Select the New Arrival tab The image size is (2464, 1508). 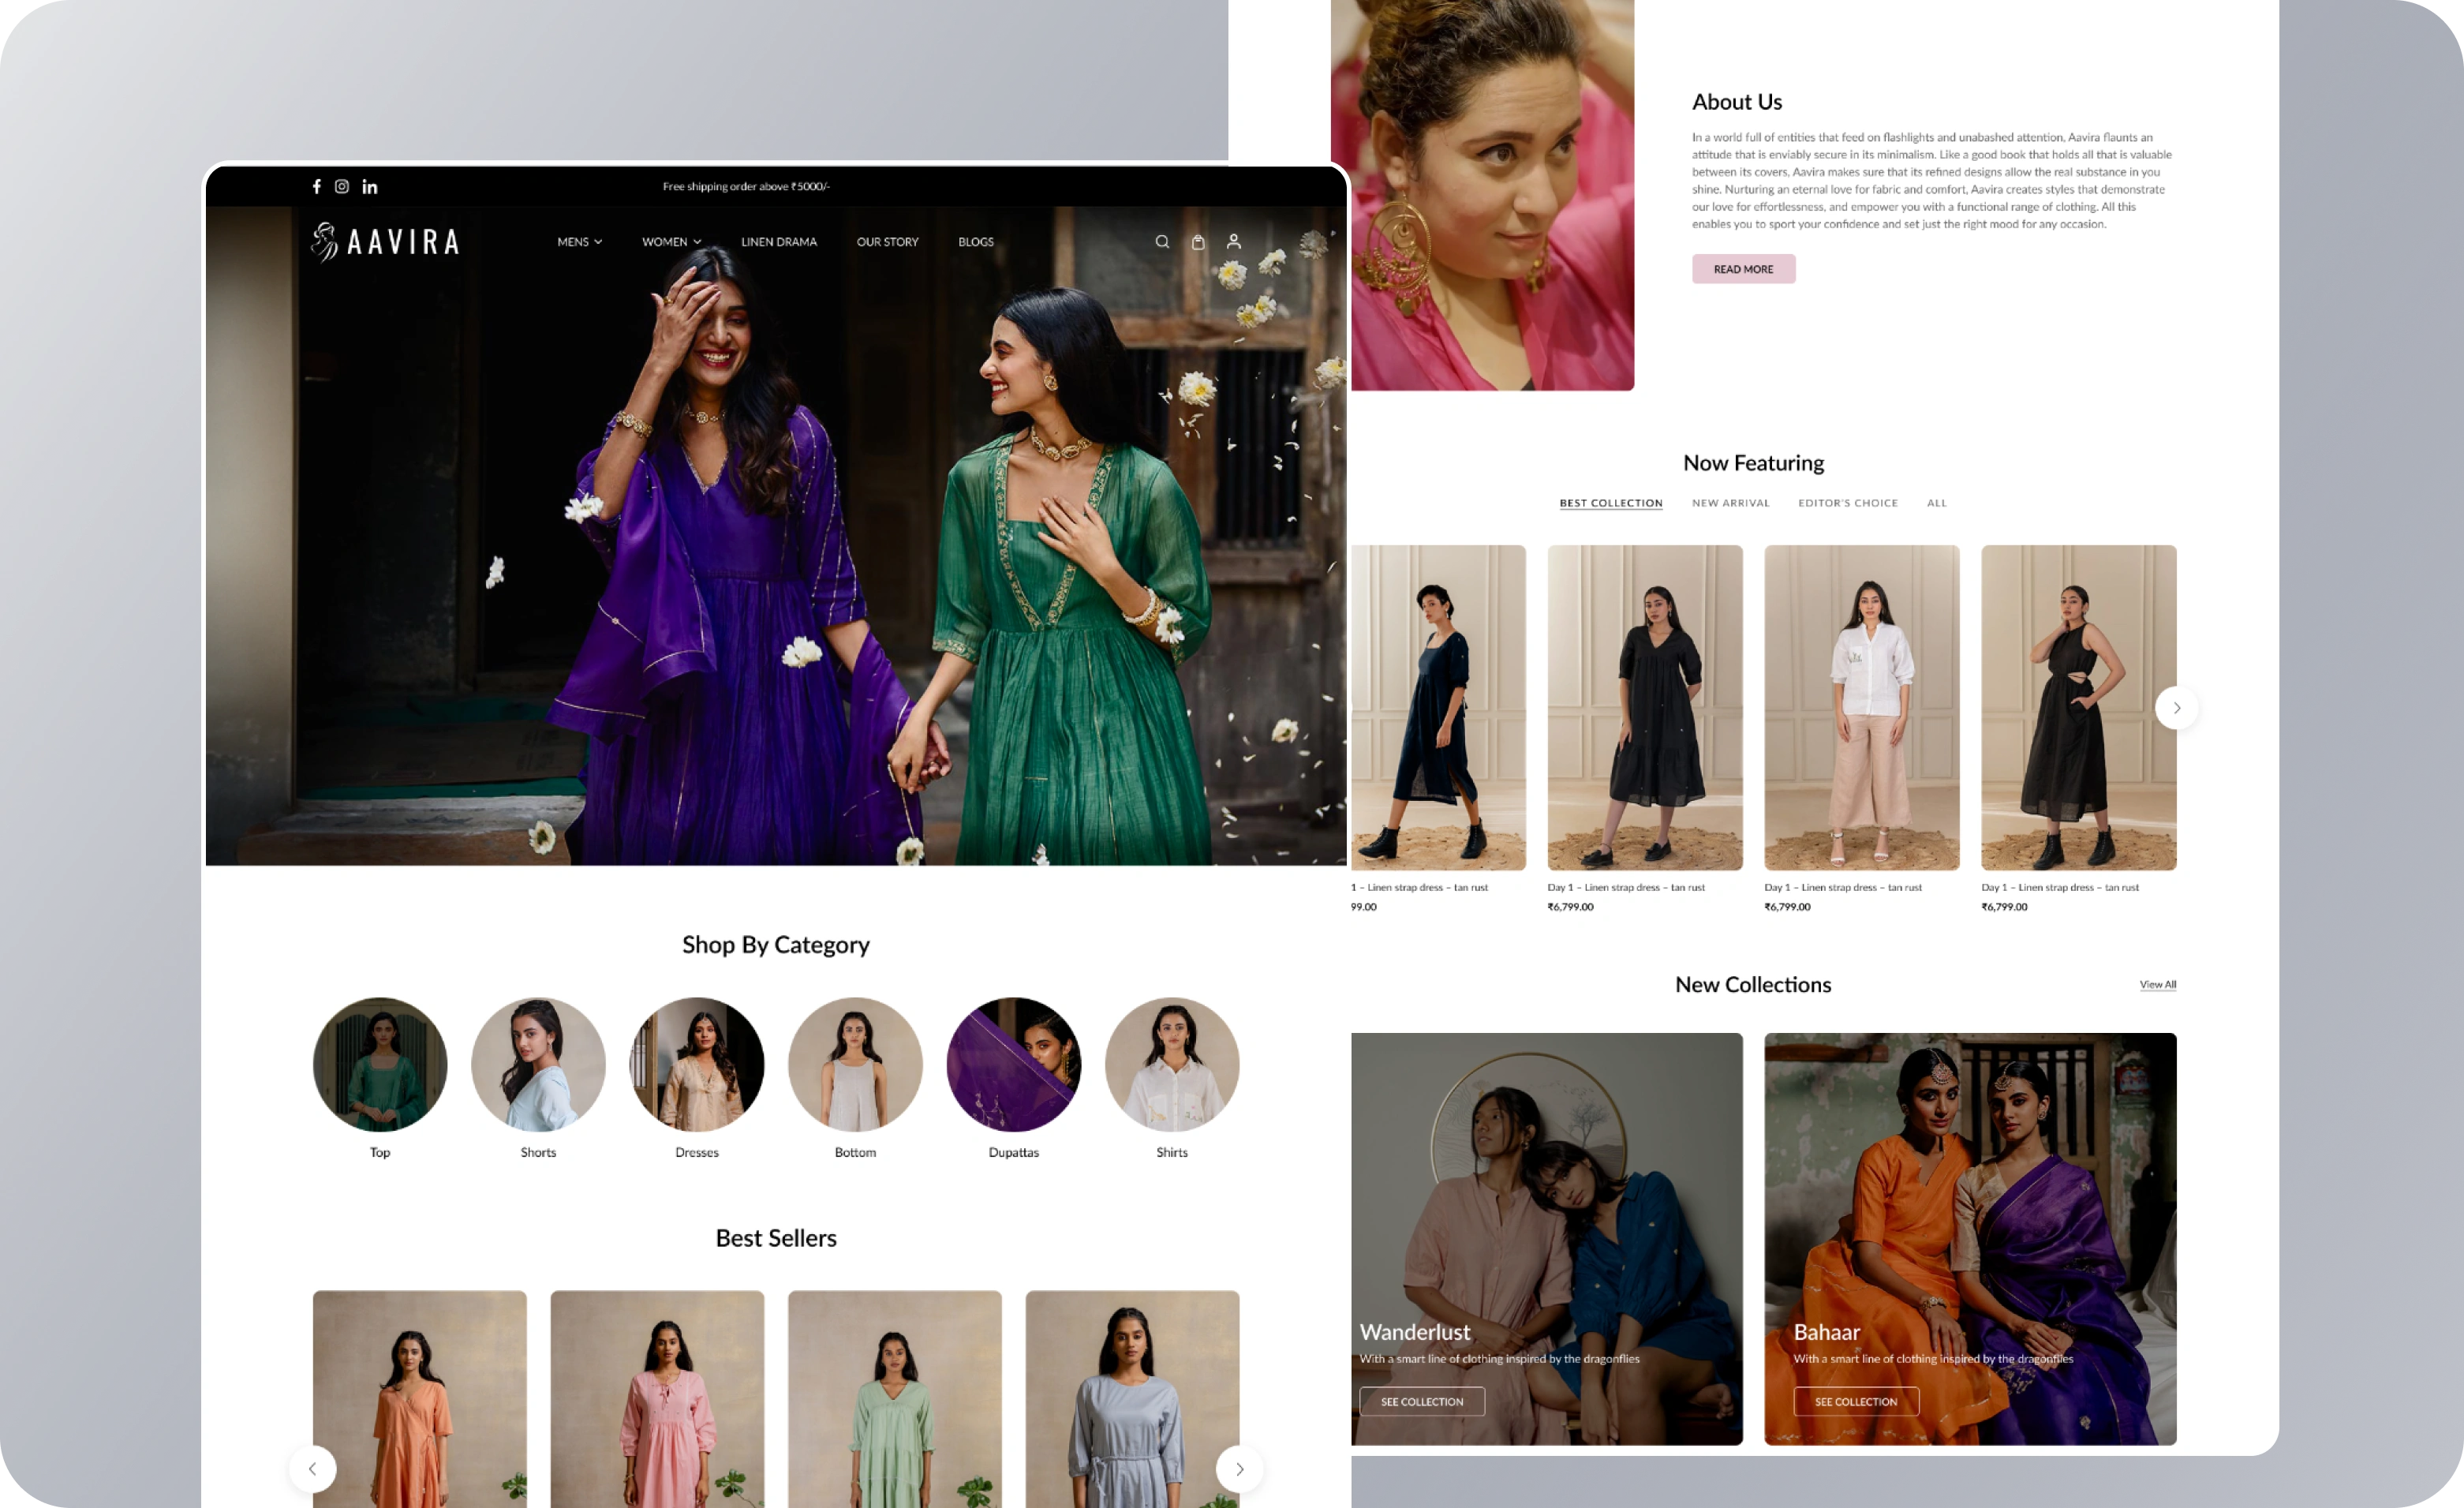(x=1730, y=503)
